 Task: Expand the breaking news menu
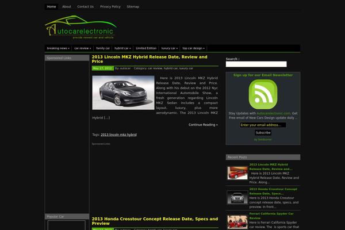pyautogui.click(x=58, y=48)
